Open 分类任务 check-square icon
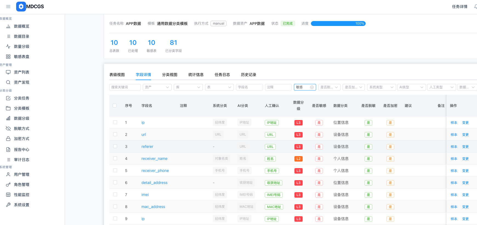The height and width of the screenshot is (225, 477). pos(8,98)
